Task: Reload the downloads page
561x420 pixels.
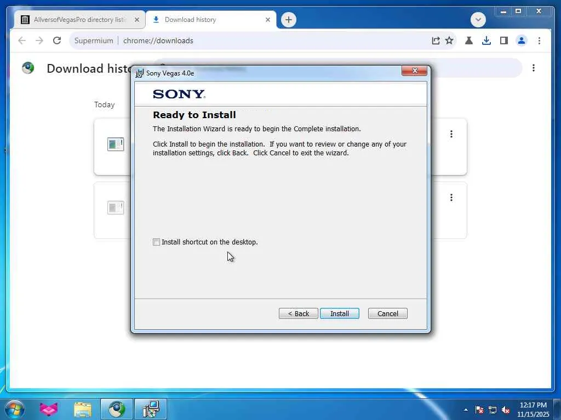Action: (x=57, y=40)
